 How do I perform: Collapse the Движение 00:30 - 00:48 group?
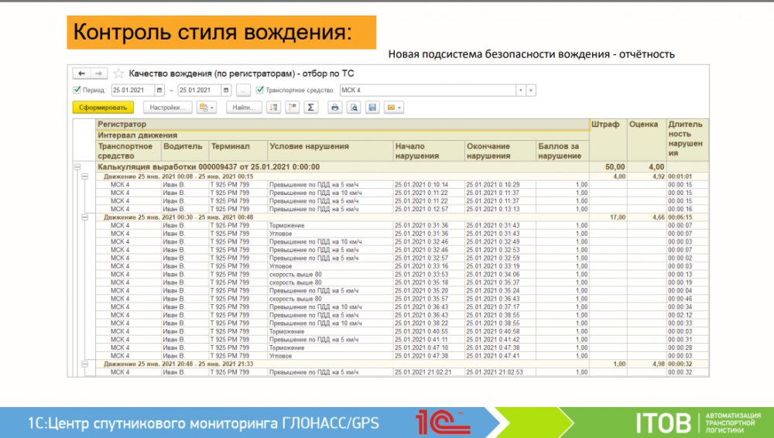(x=85, y=217)
